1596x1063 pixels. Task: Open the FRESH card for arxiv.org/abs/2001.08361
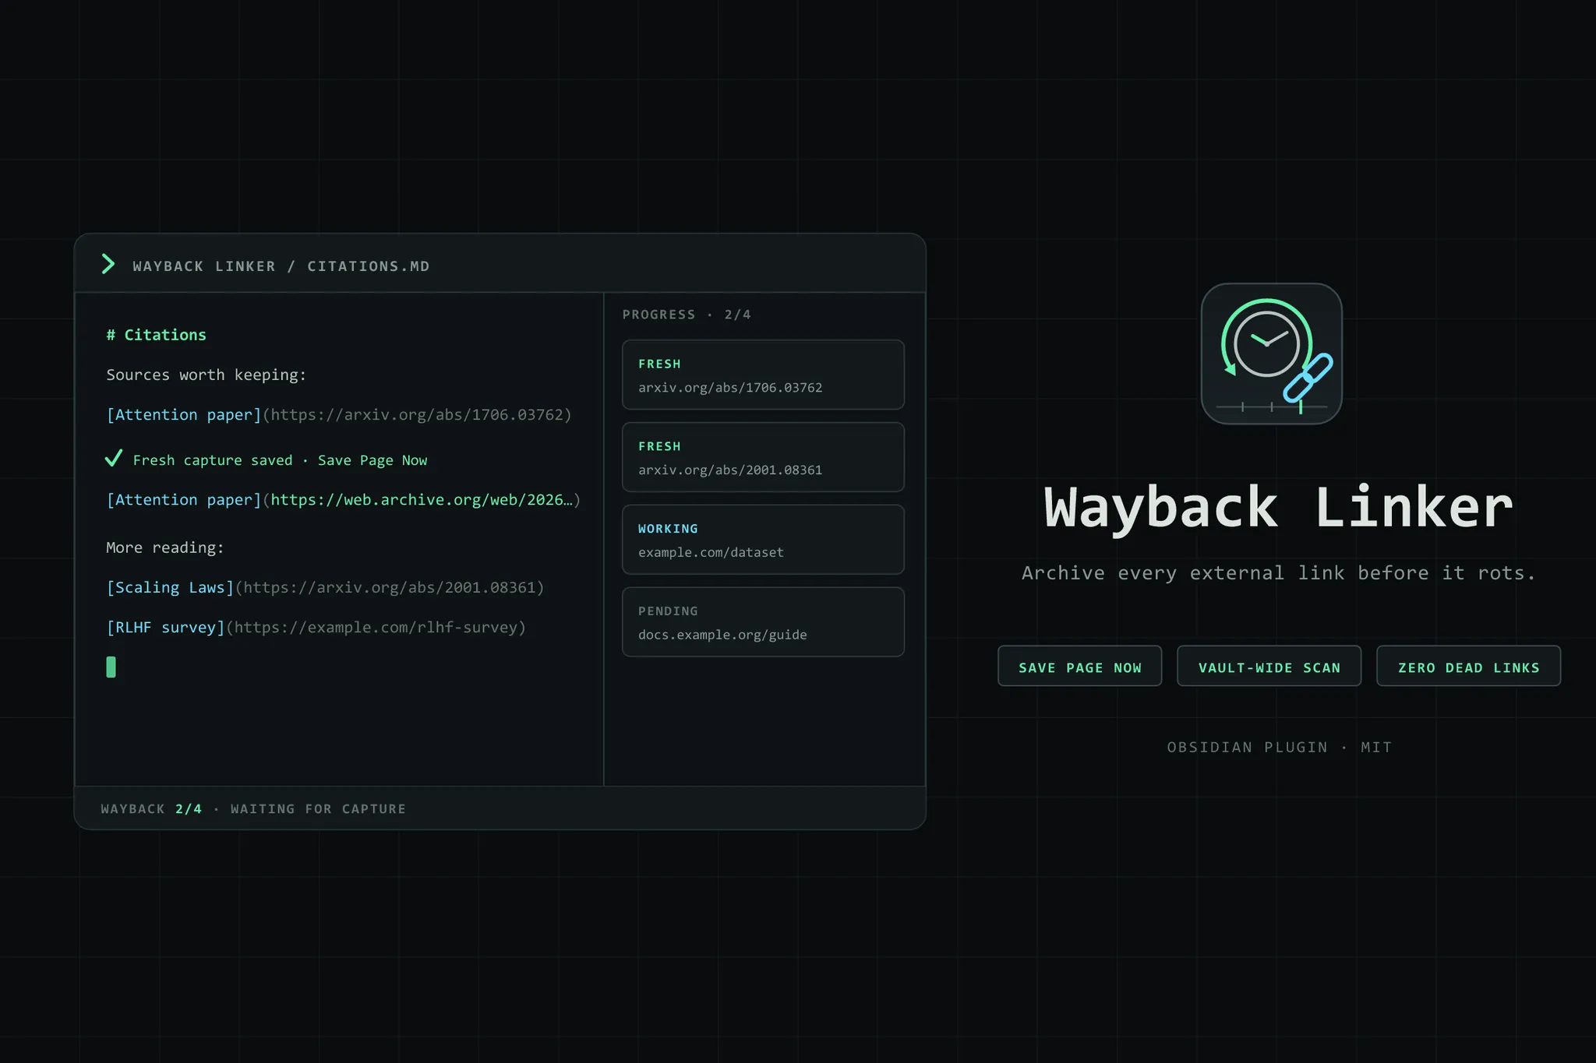coord(763,457)
